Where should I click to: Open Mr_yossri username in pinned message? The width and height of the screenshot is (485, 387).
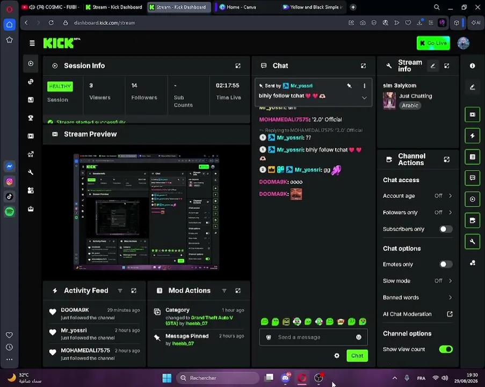[x=301, y=86]
